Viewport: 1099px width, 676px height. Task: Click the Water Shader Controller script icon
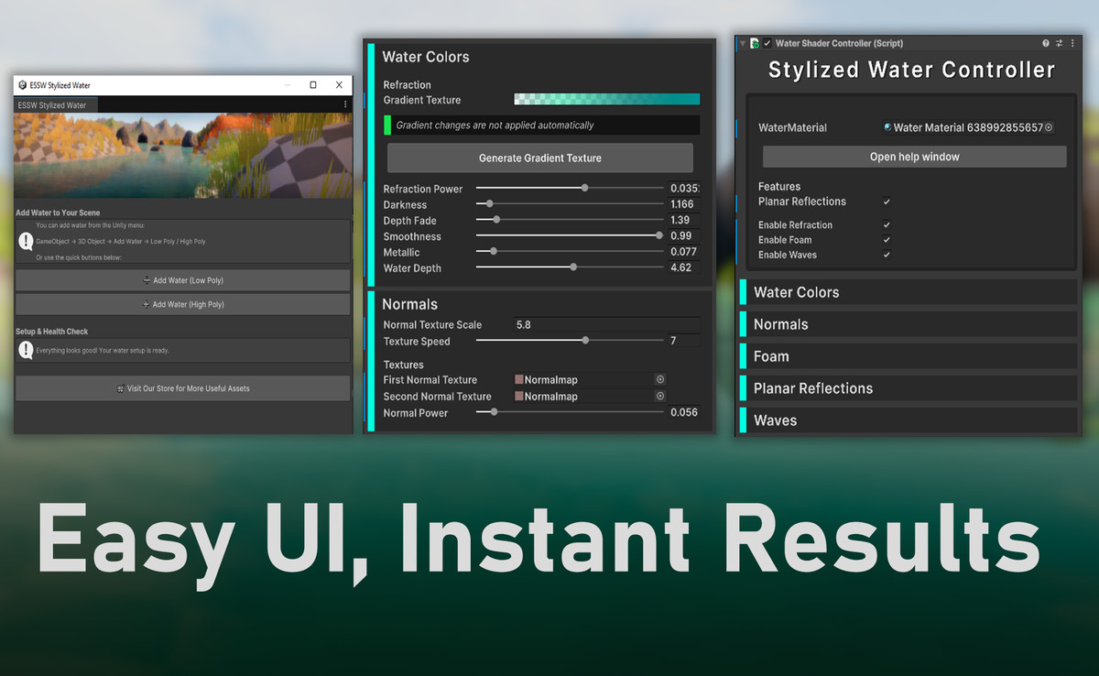[754, 42]
